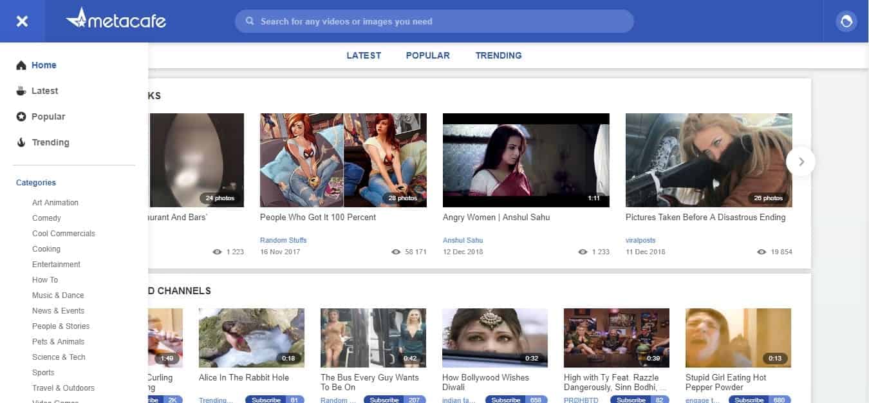This screenshot has height=403, width=869.
Task: Click the 19 854 views eye icon
Action: pos(762,252)
